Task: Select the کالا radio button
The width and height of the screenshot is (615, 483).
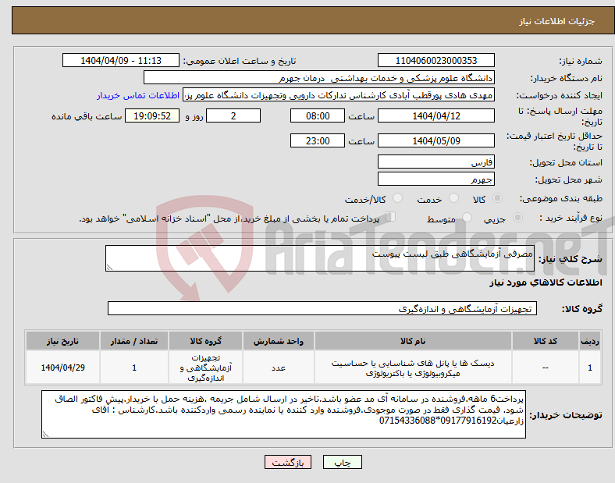Action: pos(497,198)
